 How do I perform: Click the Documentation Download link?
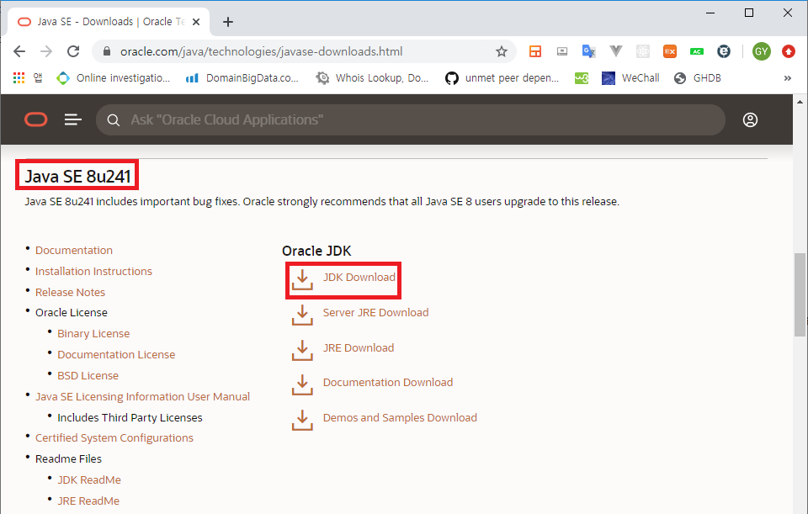pos(387,382)
